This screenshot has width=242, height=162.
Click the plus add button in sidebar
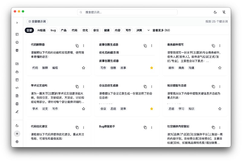(x=17, y=134)
